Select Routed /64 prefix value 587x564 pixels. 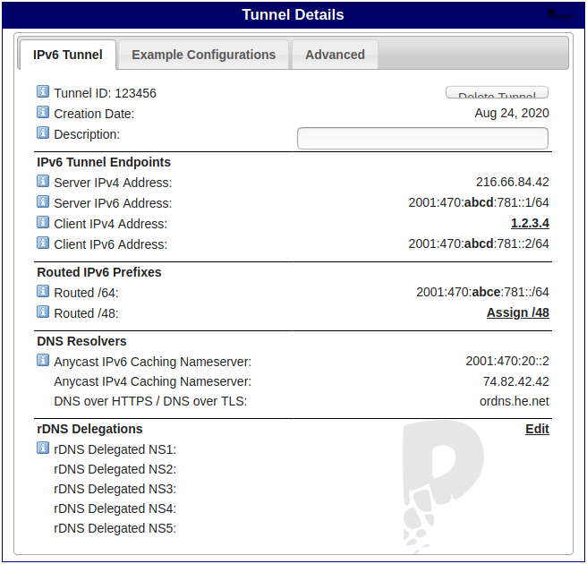(482, 292)
